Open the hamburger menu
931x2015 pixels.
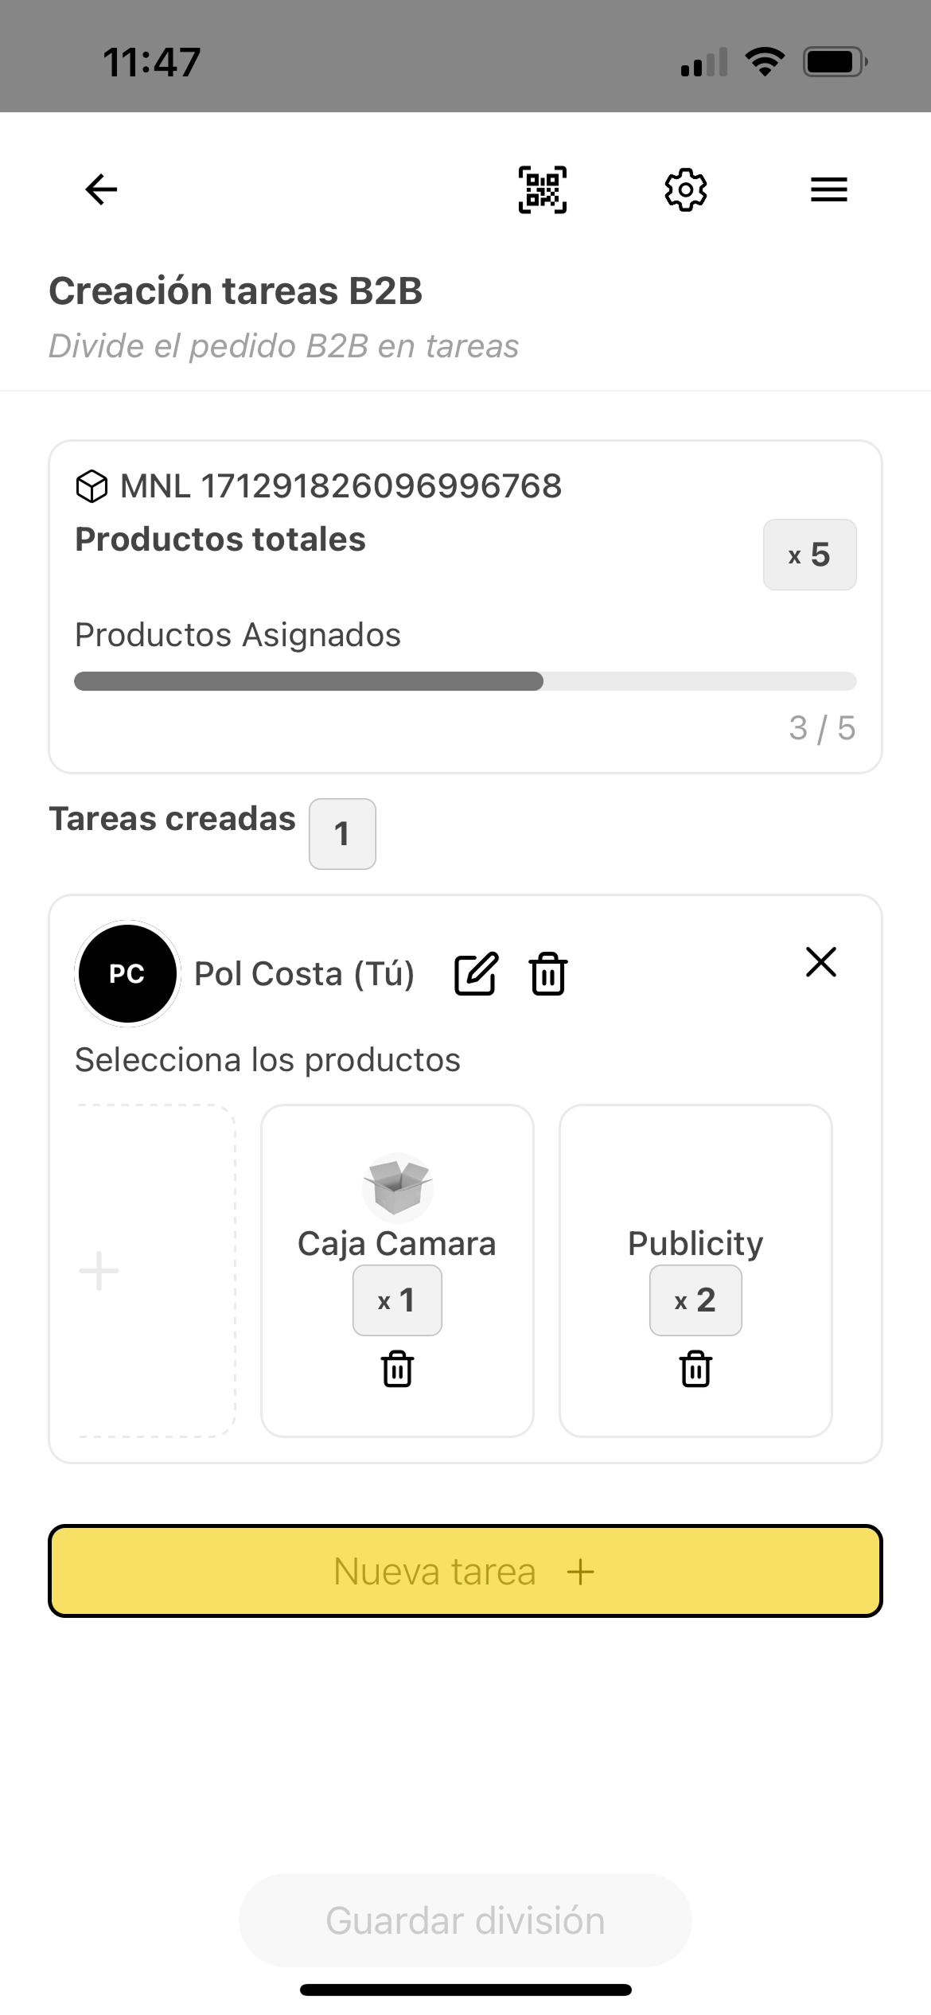click(x=828, y=189)
